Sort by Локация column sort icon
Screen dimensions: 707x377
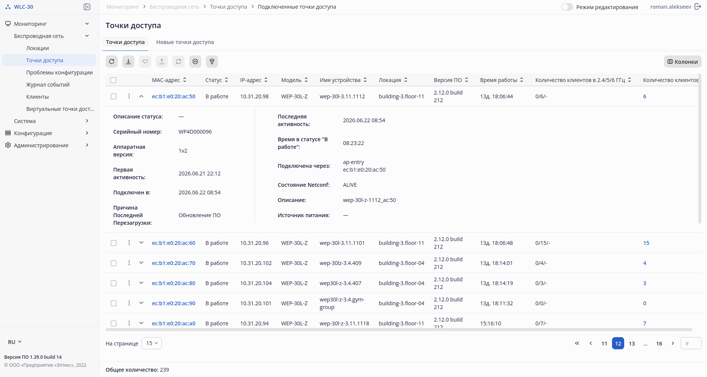pos(406,80)
